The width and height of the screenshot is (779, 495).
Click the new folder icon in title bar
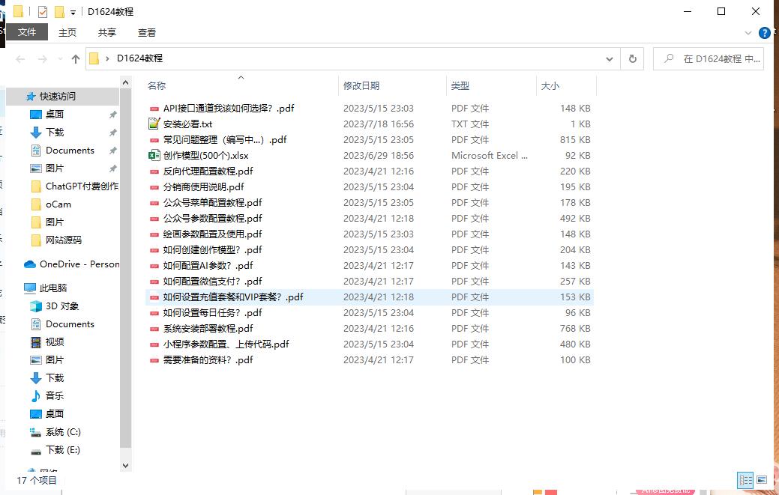[x=60, y=11]
